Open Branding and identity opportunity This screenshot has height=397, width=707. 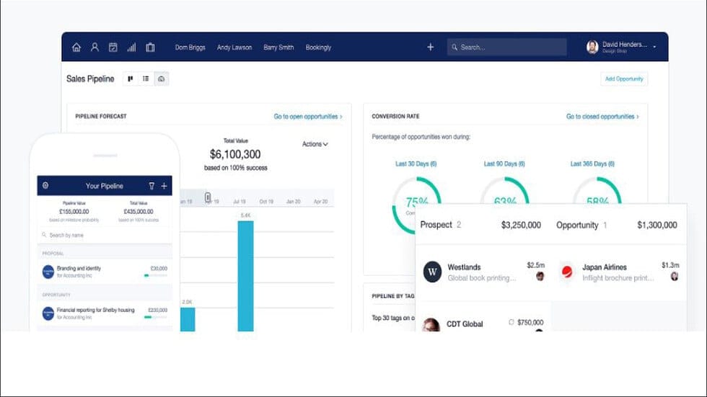(105, 272)
